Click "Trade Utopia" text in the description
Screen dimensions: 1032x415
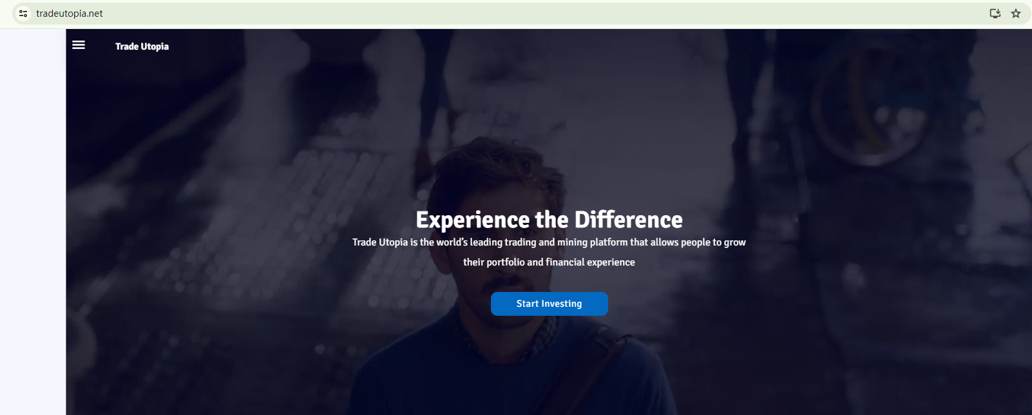point(380,242)
